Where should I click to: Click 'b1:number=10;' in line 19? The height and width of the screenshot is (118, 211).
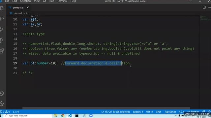coord(44,63)
